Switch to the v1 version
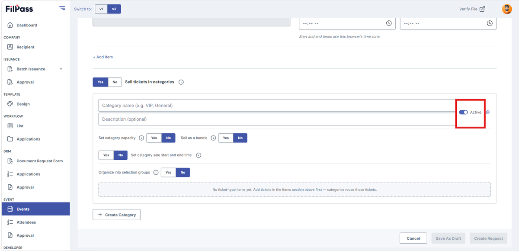Viewport: 519px width, 251px height. [101, 9]
